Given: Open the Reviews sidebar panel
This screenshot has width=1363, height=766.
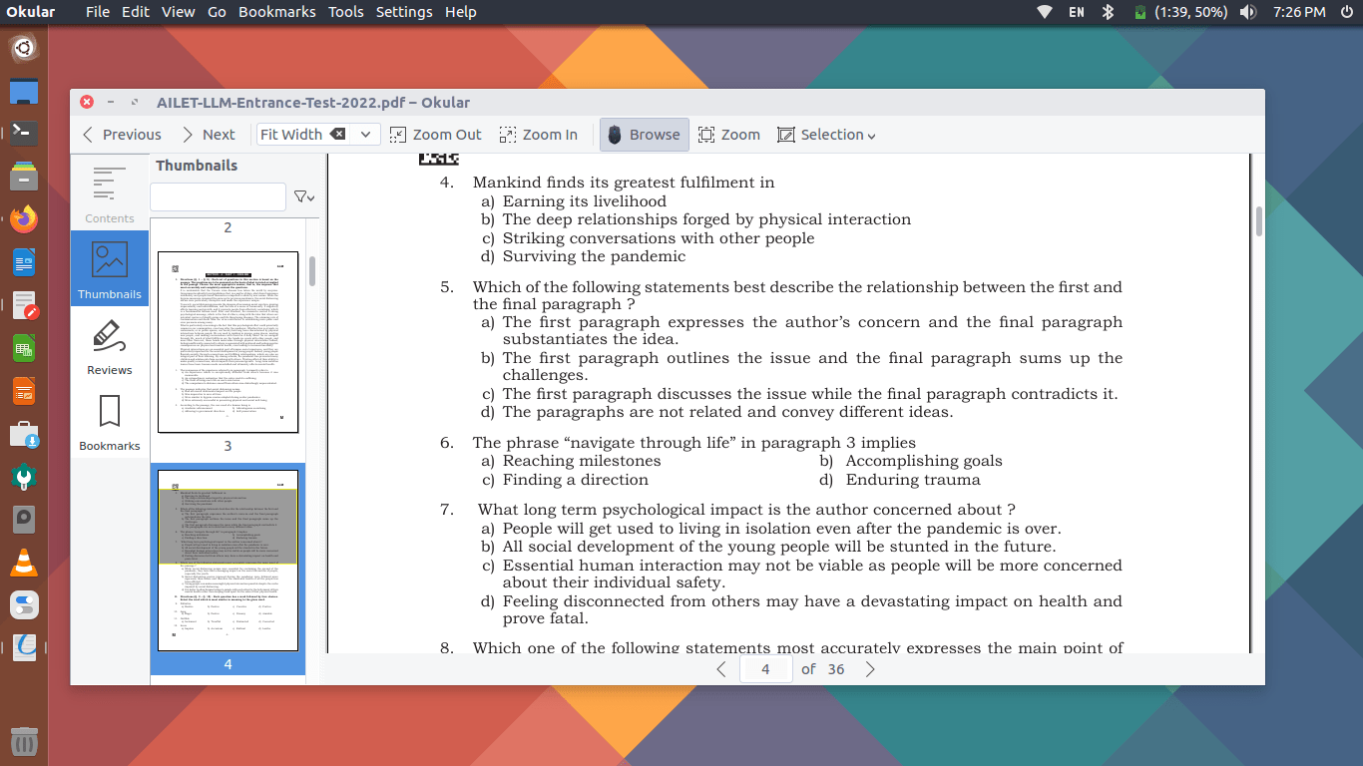Looking at the screenshot, I should click(x=109, y=346).
